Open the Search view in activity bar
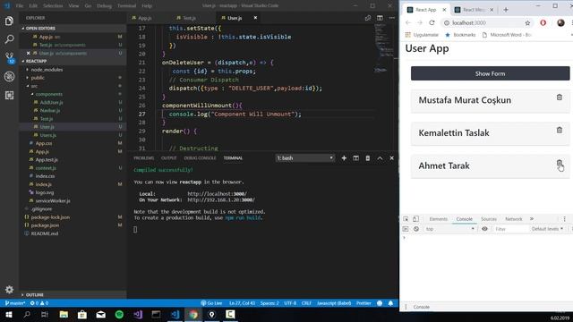 (x=9, y=39)
